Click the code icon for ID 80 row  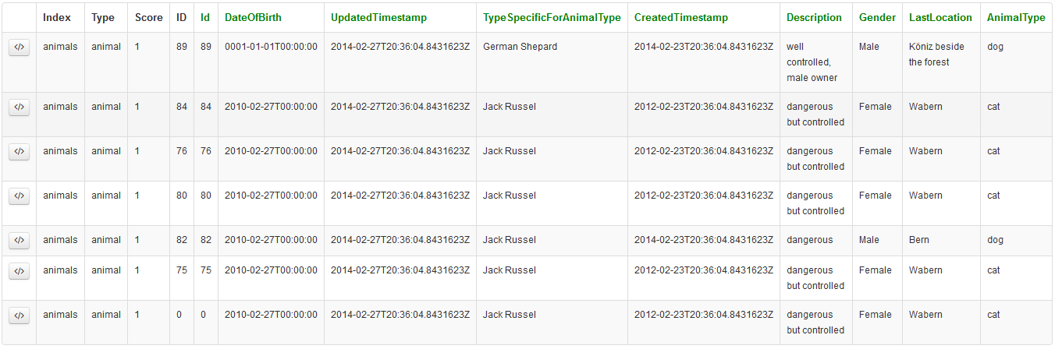coord(20,196)
